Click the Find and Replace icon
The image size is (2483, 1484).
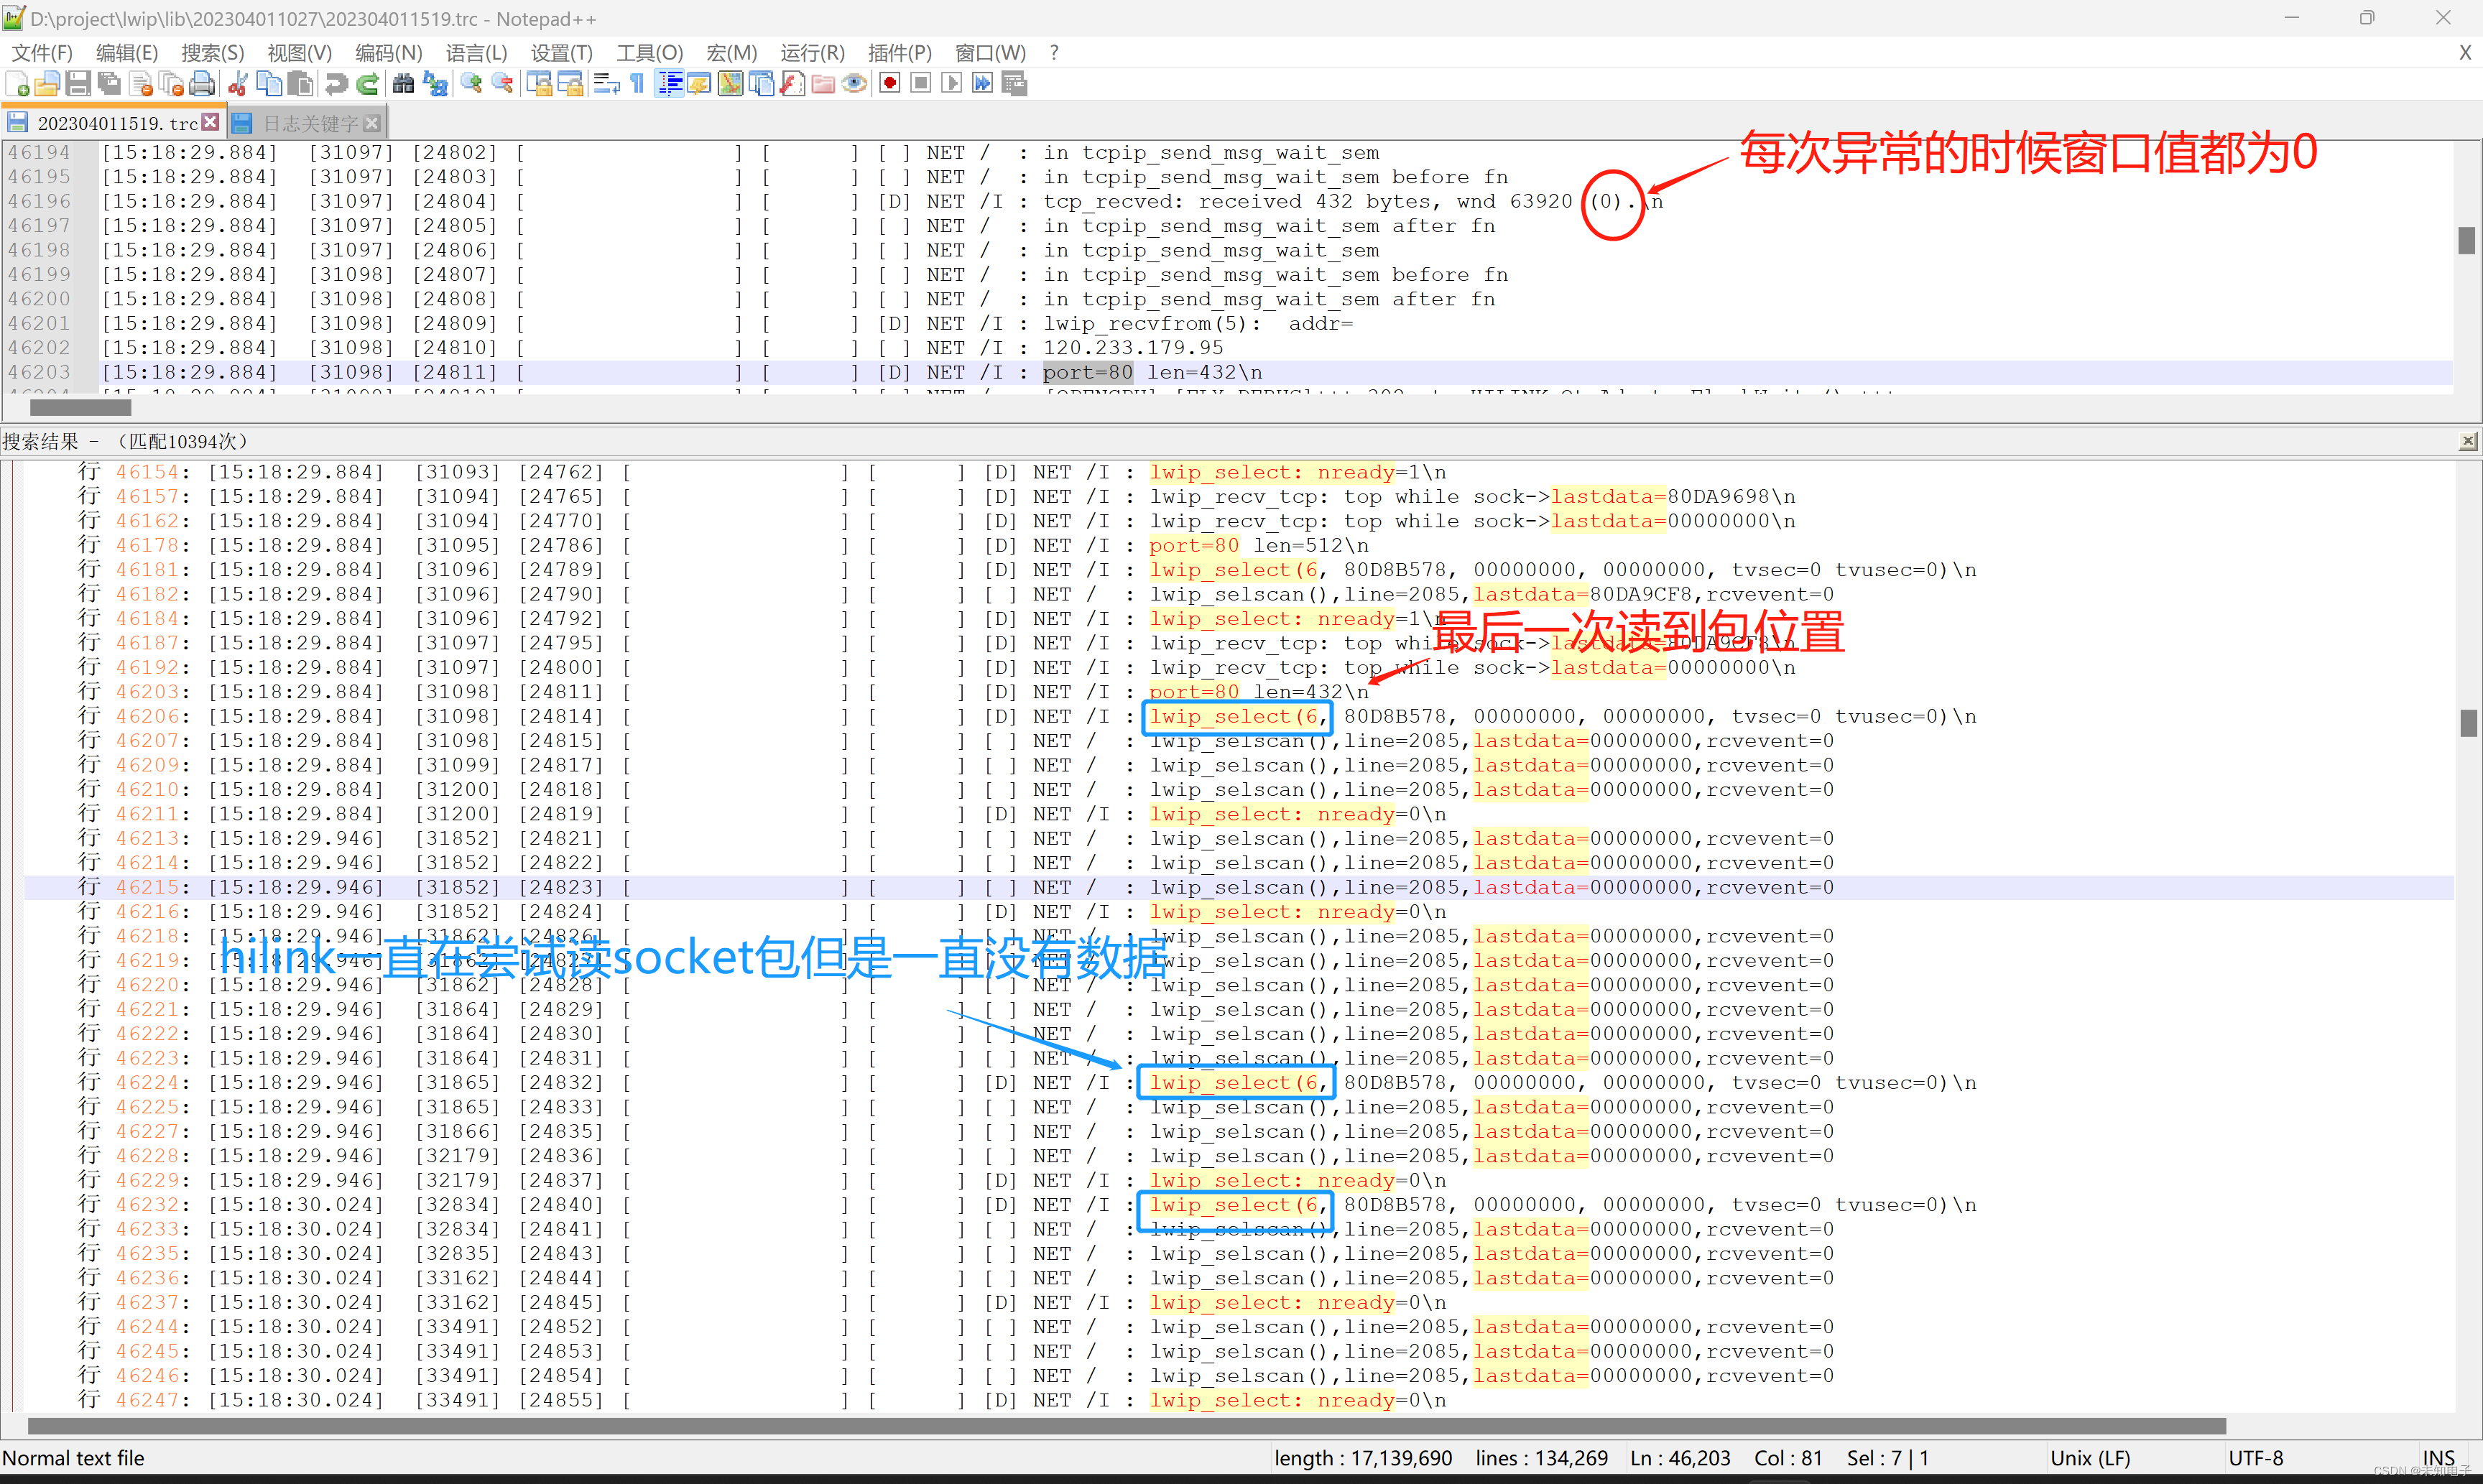pyautogui.click(x=435, y=84)
